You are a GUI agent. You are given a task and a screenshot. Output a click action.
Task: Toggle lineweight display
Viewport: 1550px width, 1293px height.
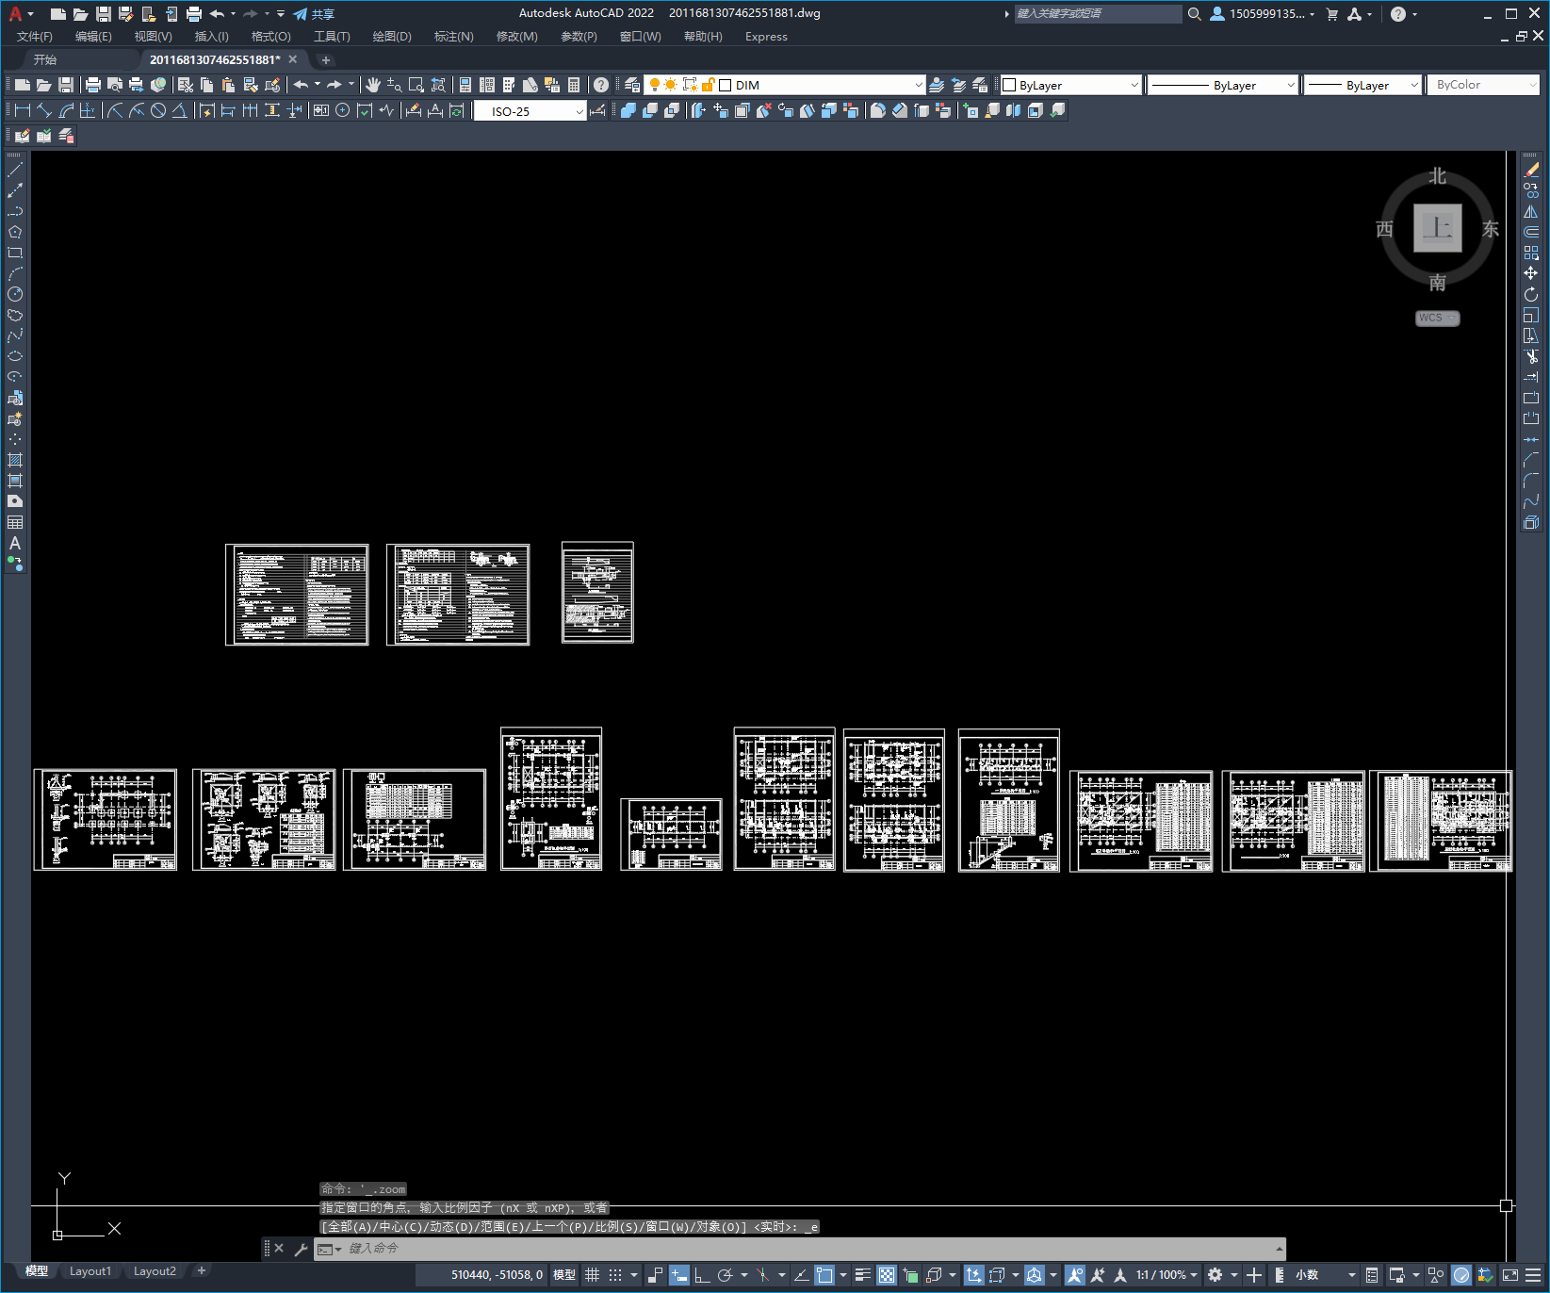tap(862, 1275)
